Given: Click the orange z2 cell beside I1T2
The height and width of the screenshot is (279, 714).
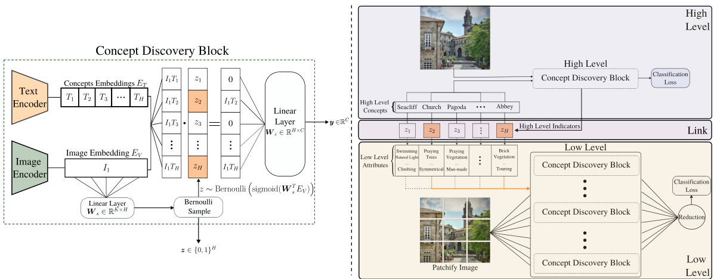Looking at the screenshot, I should click(198, 101).
